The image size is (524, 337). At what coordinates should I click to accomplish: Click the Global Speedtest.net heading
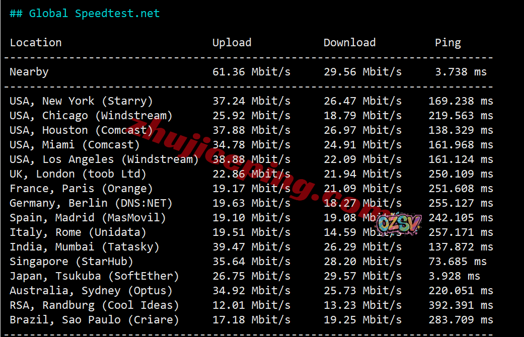(85, 14)
